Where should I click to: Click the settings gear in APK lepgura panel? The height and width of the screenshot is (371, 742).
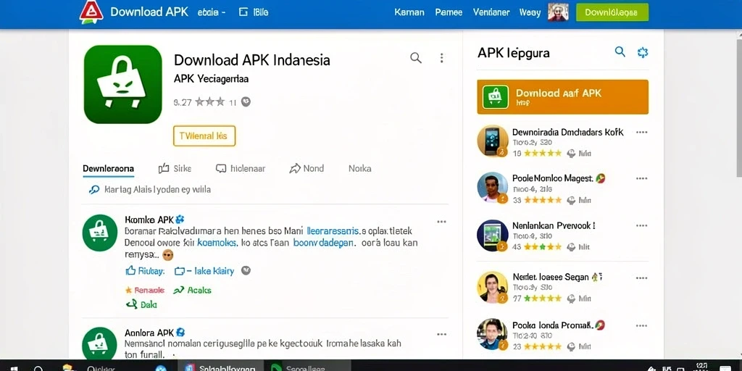[643, 52]
